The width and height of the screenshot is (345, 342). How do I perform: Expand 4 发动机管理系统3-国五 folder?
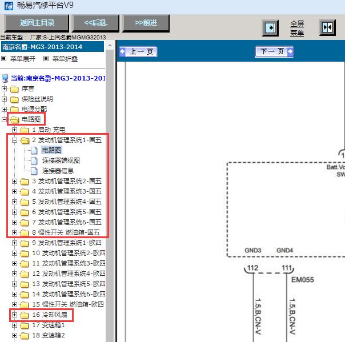click(x=14, y=192)
